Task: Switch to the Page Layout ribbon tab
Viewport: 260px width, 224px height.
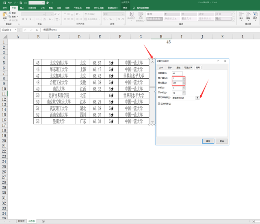Action: 32,8
